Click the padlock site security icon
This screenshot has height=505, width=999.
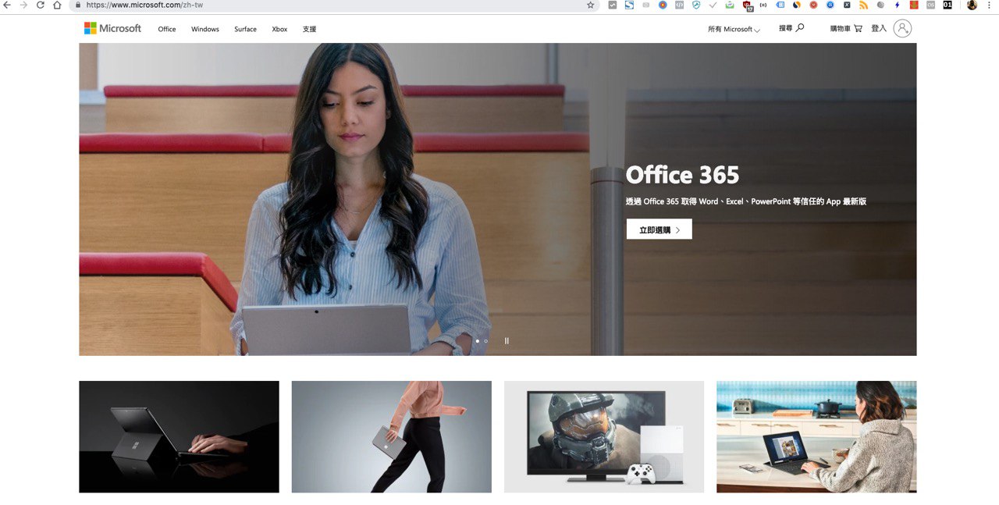click(77, 5)
